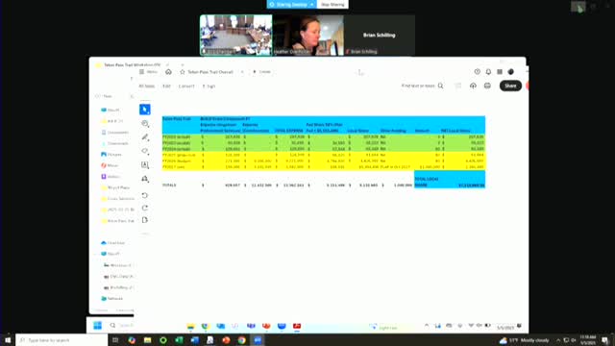The height and width of the screenshot is (346, 615).
Task: Open the notifications bell
Action: [x=488, y=72]
